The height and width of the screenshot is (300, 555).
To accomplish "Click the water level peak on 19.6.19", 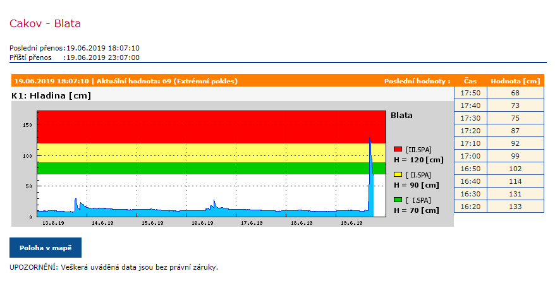I will (370, 136).
